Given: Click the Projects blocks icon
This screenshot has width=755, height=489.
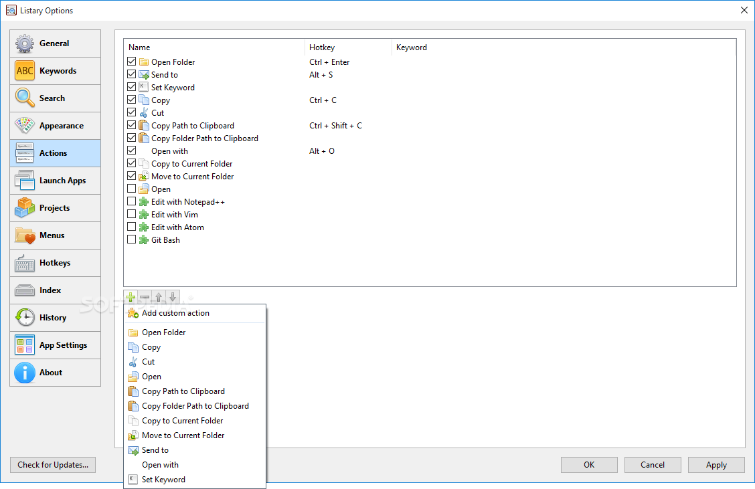Looking at the screenshot, I should [25, 208].
